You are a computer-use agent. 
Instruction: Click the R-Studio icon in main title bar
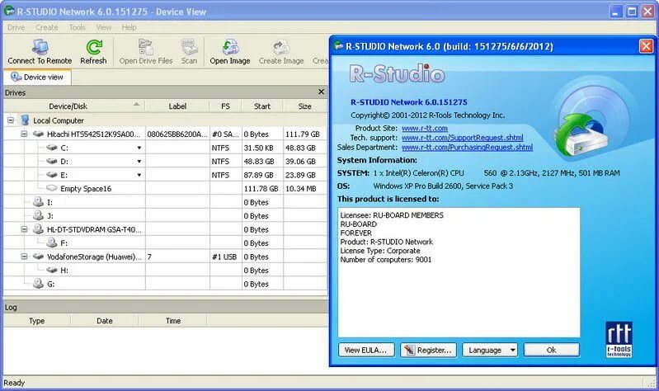click(x=9, y=12)
